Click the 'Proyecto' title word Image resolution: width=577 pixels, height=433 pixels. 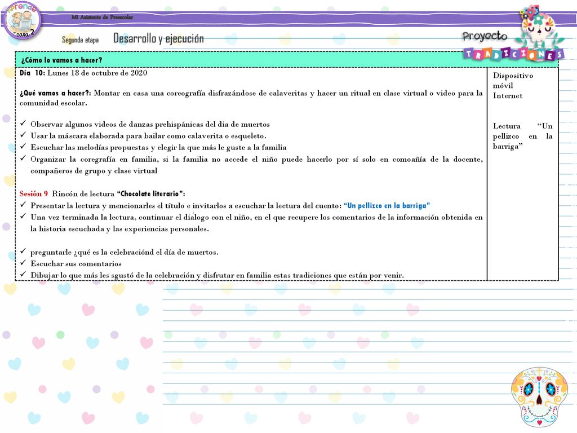(x=485, y=36)
